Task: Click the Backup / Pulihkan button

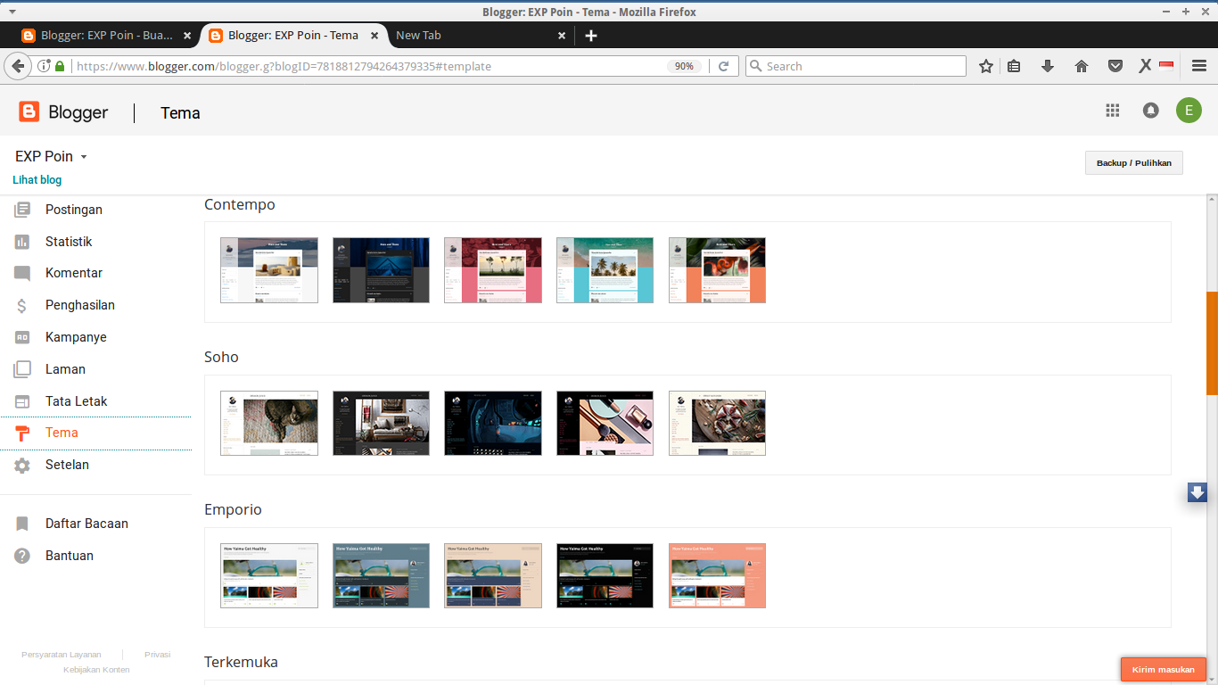Action: point(1133,163)
